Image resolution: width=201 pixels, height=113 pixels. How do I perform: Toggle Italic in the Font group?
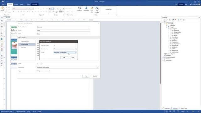click(16, 12)
